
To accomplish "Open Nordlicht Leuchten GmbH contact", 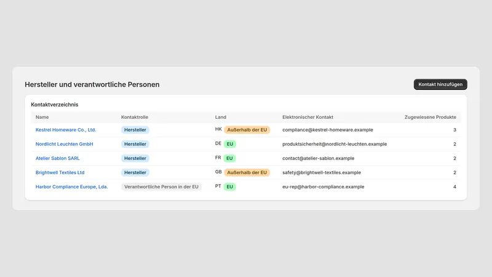I will (65, 144).
